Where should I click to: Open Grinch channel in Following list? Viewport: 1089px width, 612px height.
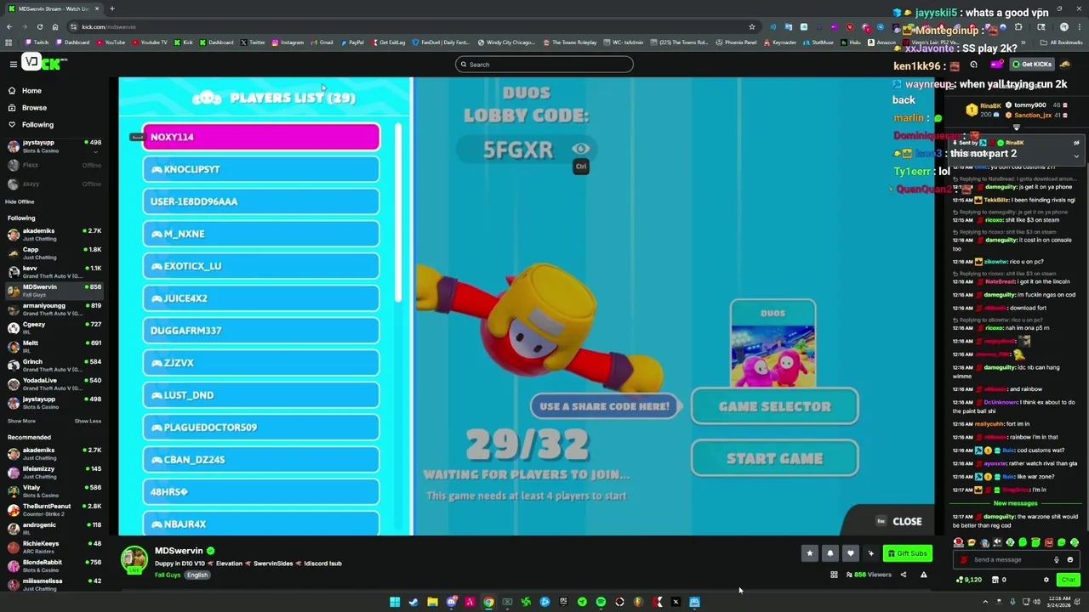tap(54, 365)
